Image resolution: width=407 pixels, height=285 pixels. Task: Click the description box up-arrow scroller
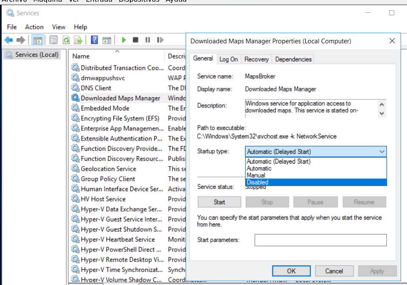[x=382, y=104]
